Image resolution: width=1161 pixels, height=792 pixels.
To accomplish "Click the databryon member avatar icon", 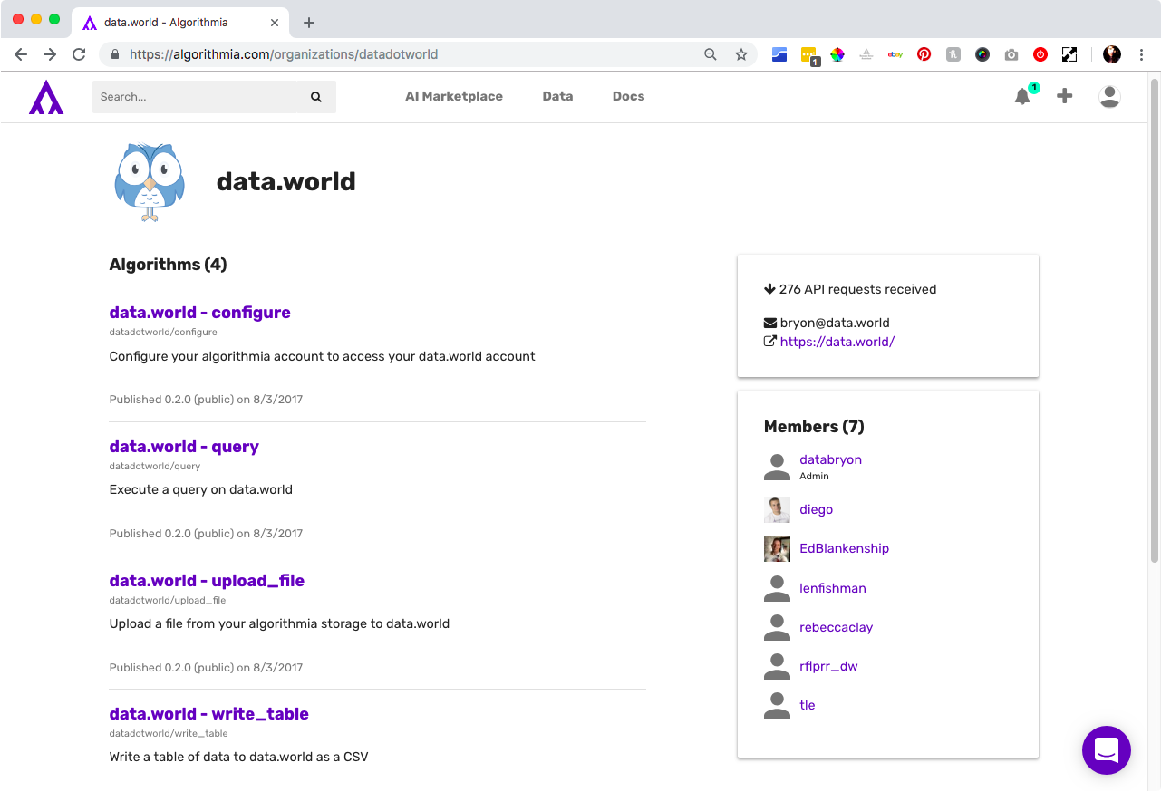I will (x=777, y=468).
